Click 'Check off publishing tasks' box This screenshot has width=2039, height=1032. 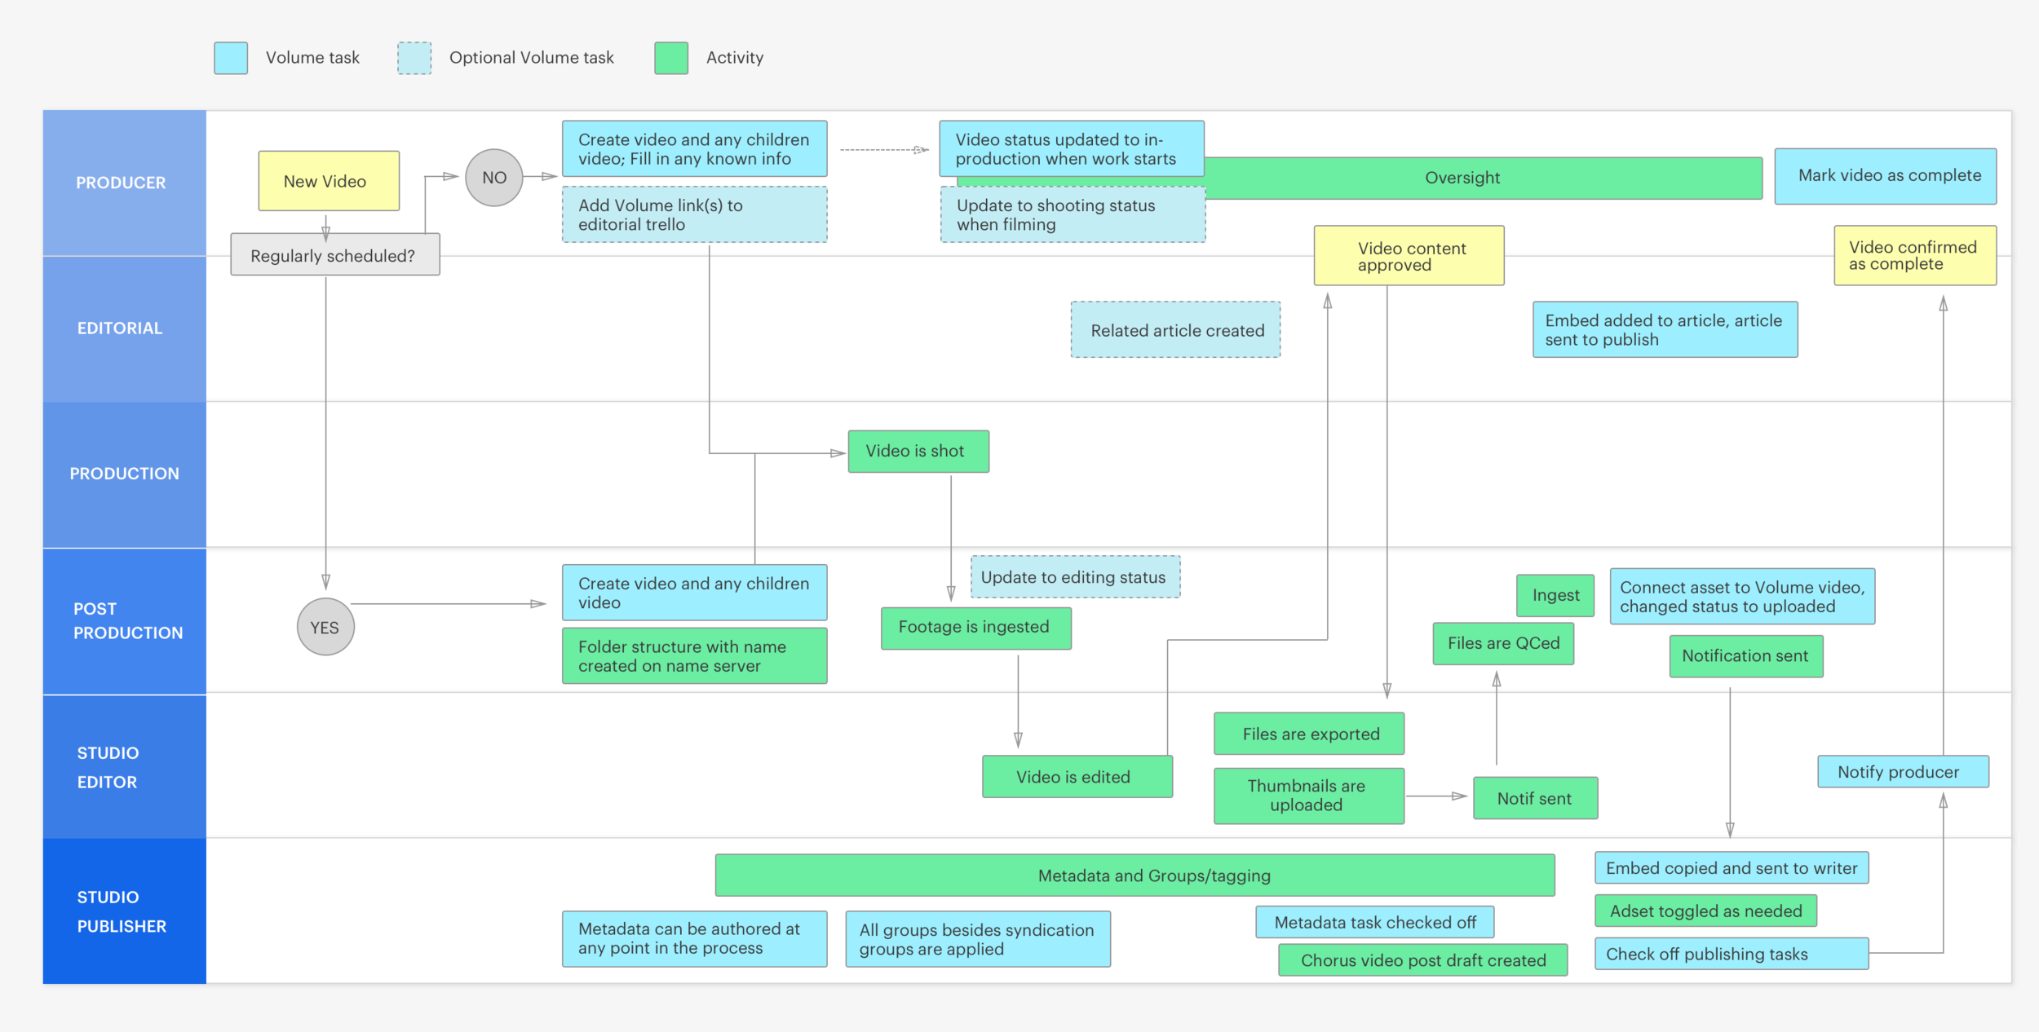click(x=1732, y=954)
